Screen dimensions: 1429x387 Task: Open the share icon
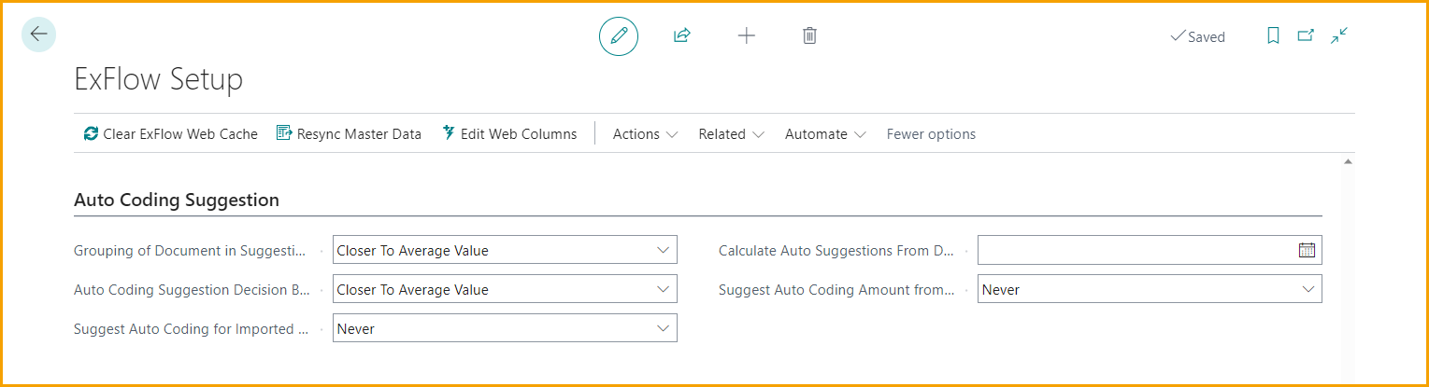pos(681,36)
